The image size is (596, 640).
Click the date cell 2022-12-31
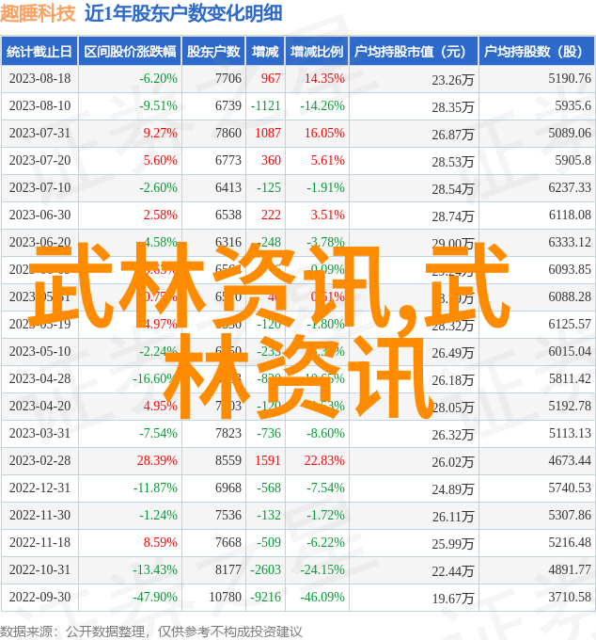[x=39, y=488]
